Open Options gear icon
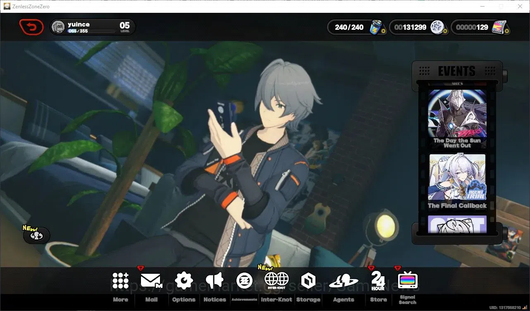The image size is (530, 311). (x=184, y=280)
